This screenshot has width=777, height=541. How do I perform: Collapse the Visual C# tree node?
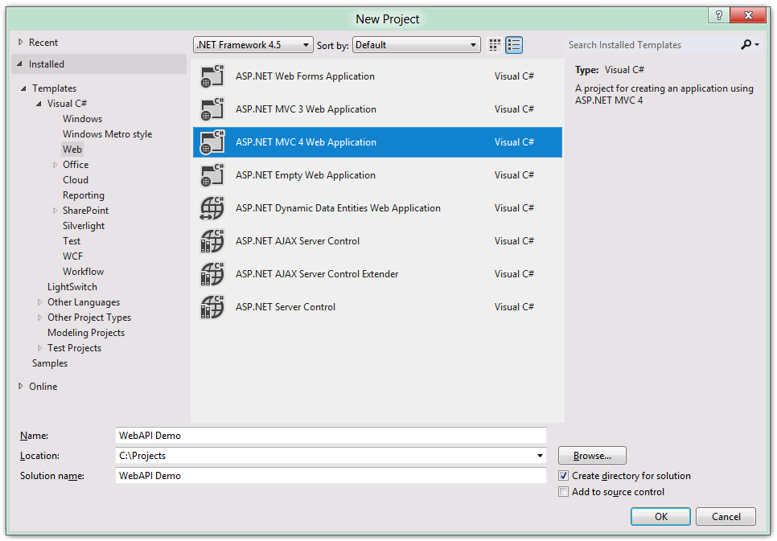[39, 104]
